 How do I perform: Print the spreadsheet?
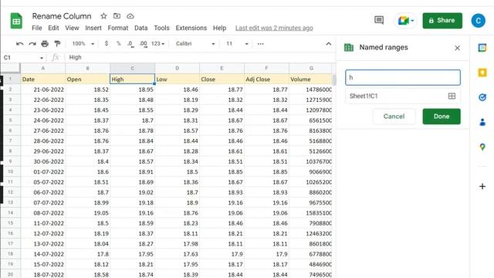45,44
